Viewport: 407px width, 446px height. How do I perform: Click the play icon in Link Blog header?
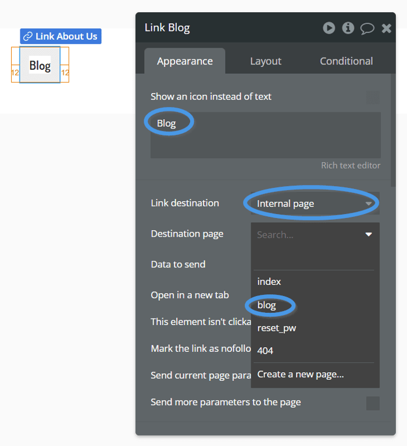329,28
